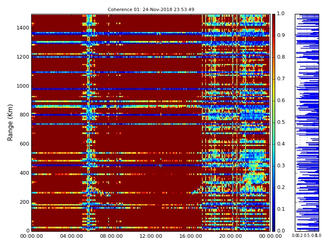The height and width of the screenshot is (246, 329).
Task: Click the 'Range (Km)' y-axis label
Action: coord(10,123)
